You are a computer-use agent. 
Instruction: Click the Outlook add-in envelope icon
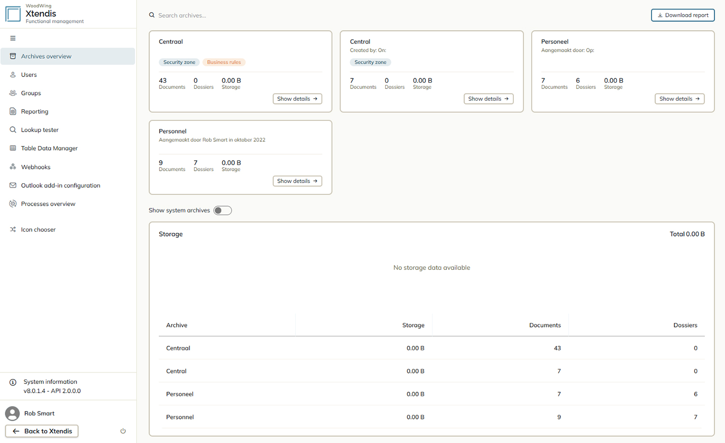pyautogui.click(x=13, y=185)
